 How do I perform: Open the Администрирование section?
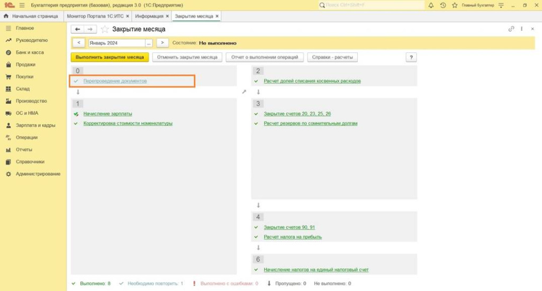(x=38, y=174)
